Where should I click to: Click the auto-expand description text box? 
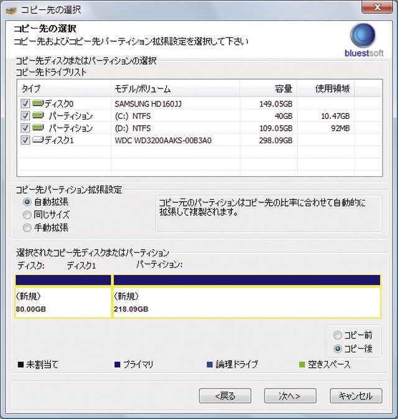(269, 214)
